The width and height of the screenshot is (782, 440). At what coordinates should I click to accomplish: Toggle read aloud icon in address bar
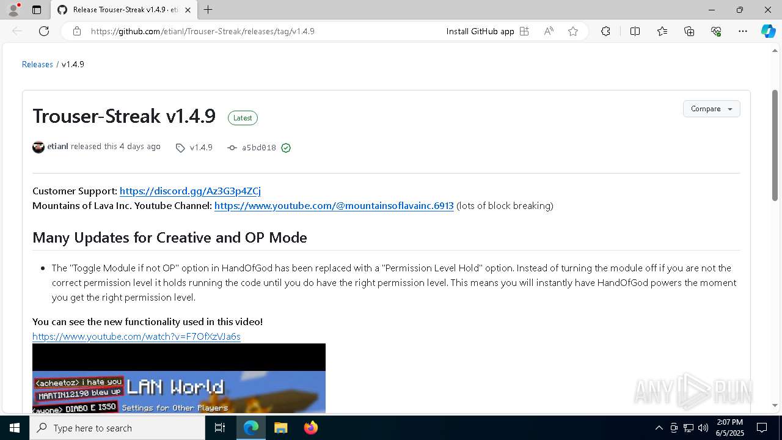(x=549, y=31)
